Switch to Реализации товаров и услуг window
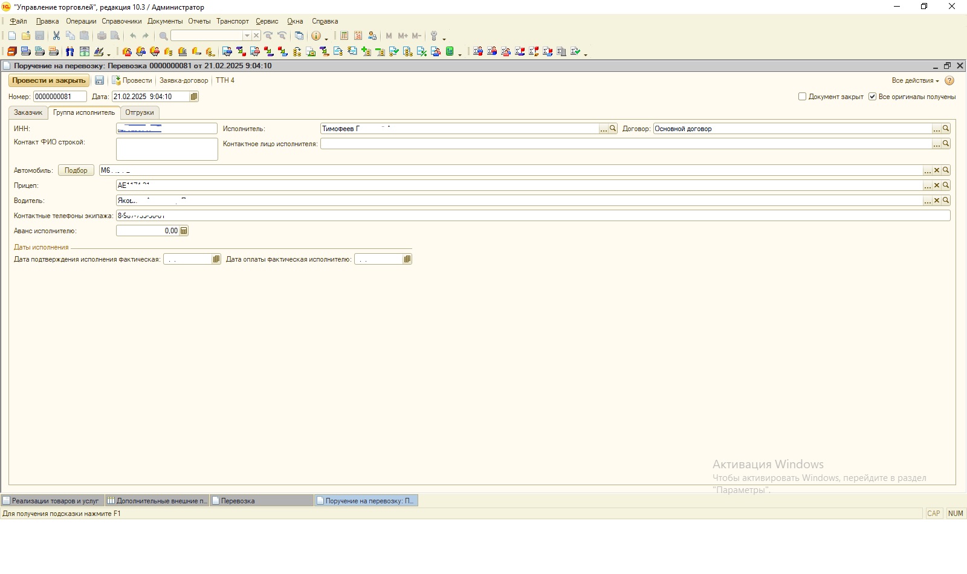The width and height of the screenshot is (967, 574). (x=53, y=500)
